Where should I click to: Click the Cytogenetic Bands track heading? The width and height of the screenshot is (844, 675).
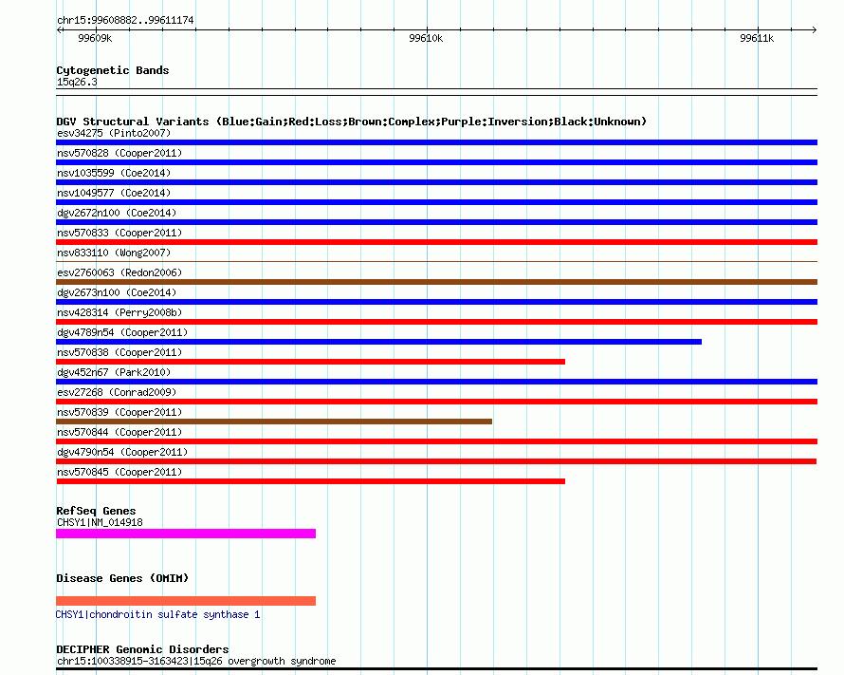(113, 70)
